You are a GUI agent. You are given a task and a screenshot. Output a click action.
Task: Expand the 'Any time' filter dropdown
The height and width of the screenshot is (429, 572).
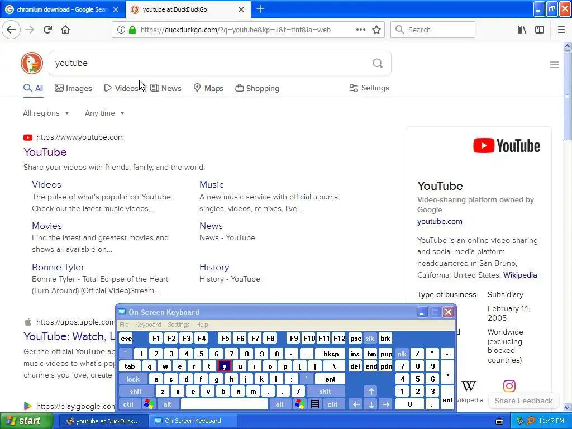pyautogui.click(x=104, y=113)
